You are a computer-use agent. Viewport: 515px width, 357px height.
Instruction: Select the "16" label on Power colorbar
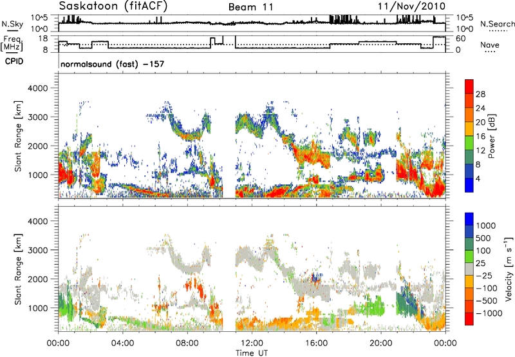point(480,137)
